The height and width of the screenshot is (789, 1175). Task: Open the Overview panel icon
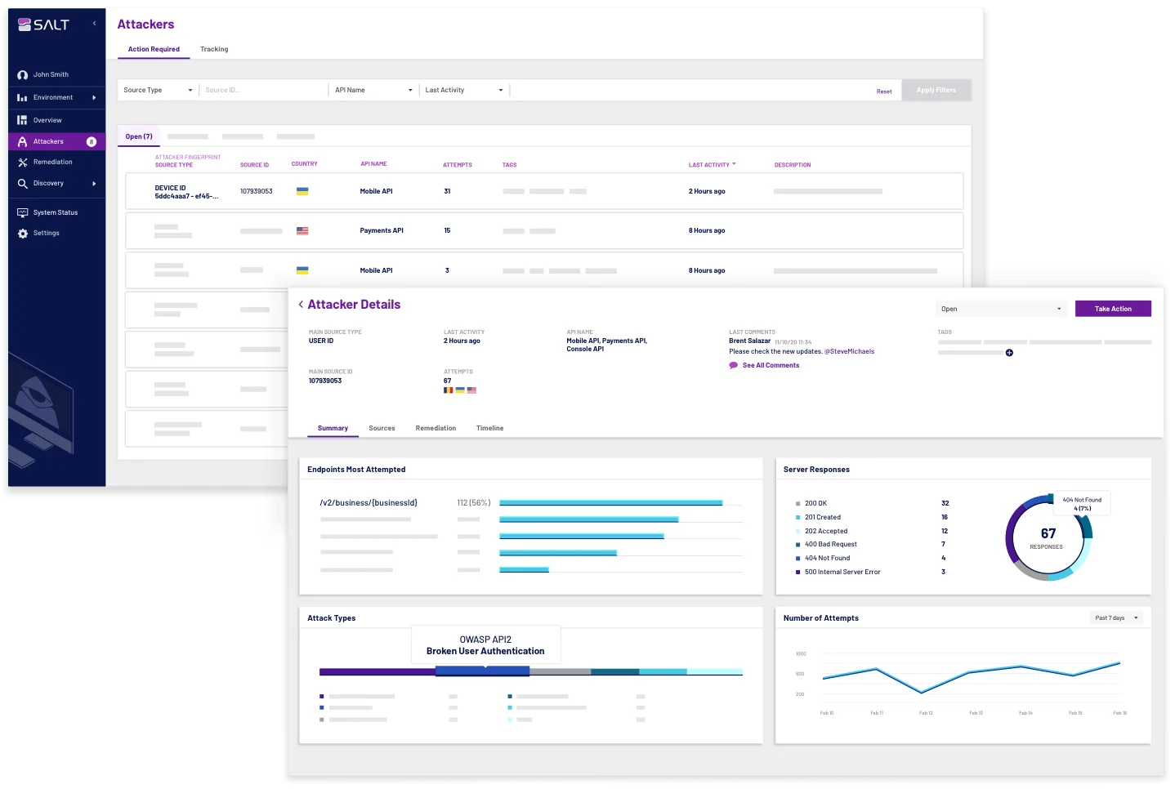tap(22, 119)
